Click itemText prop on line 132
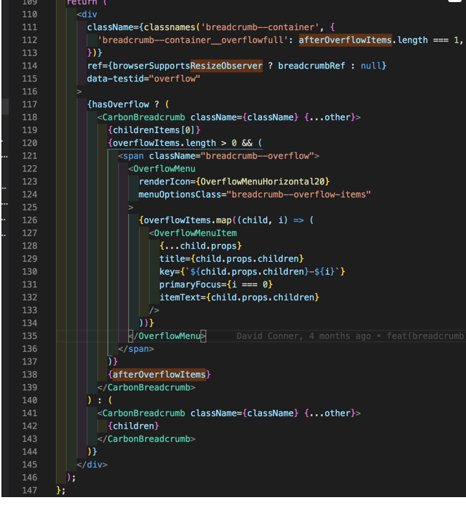 point(180,298)
